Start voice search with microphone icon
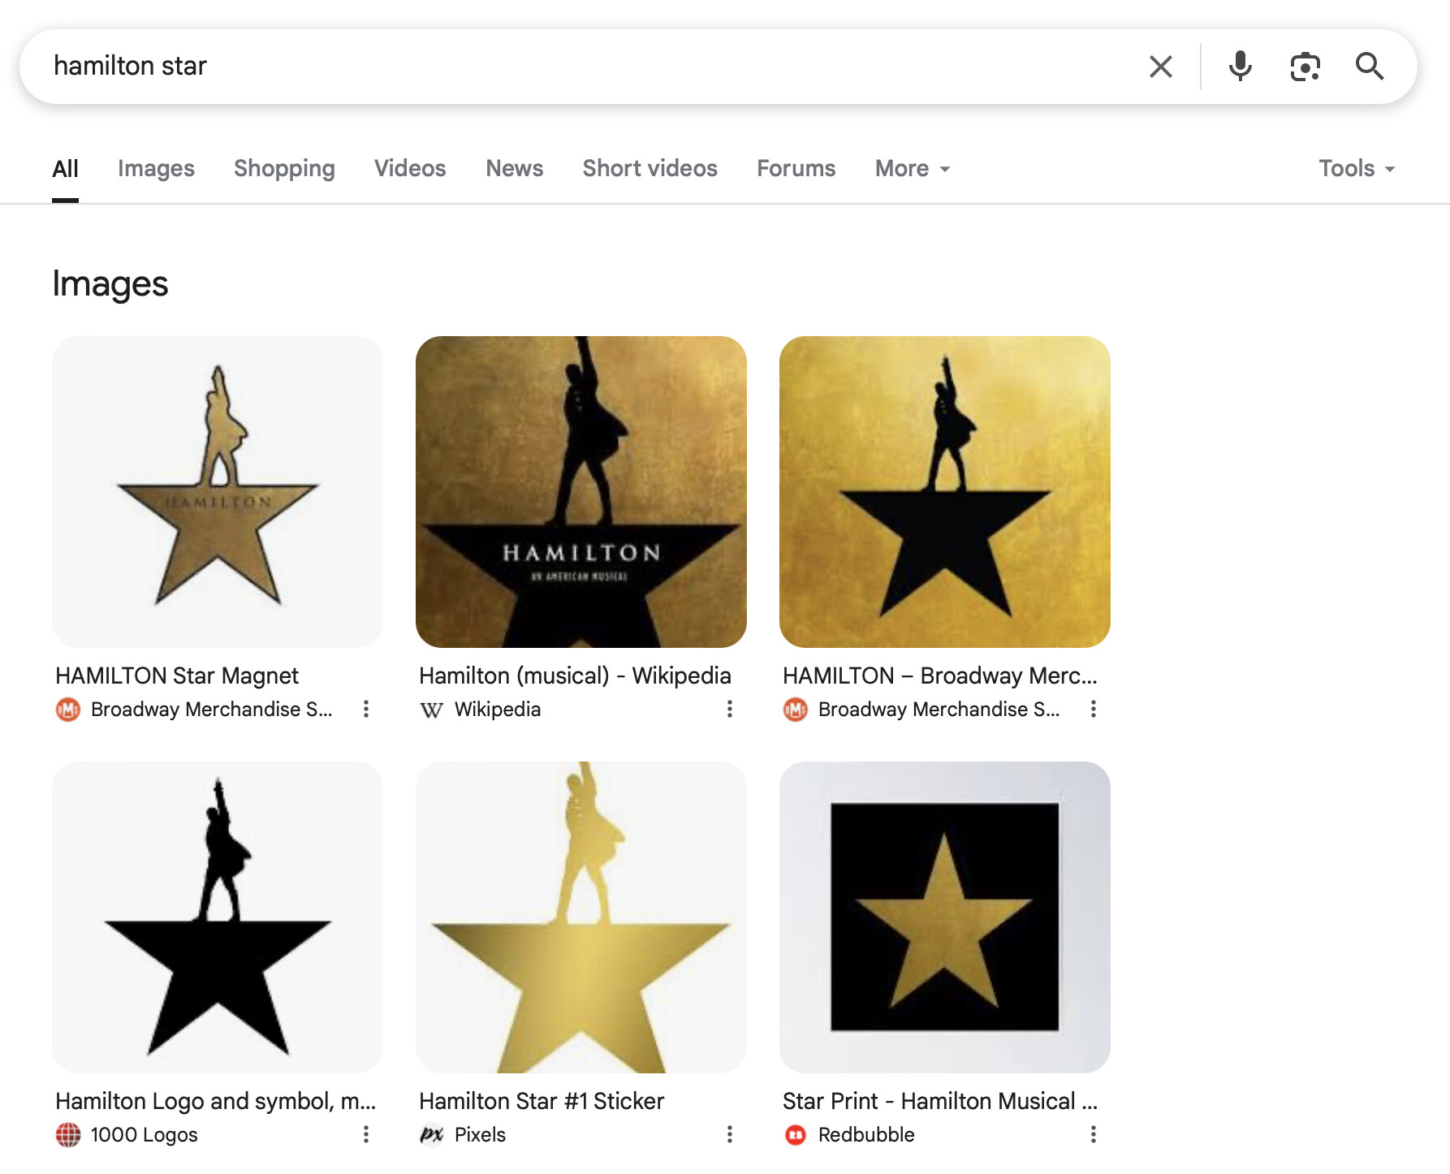The image size is (1450, 1174). click(1240, 67)
